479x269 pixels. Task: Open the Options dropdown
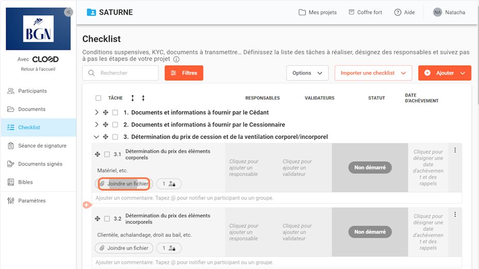[307, 73]
